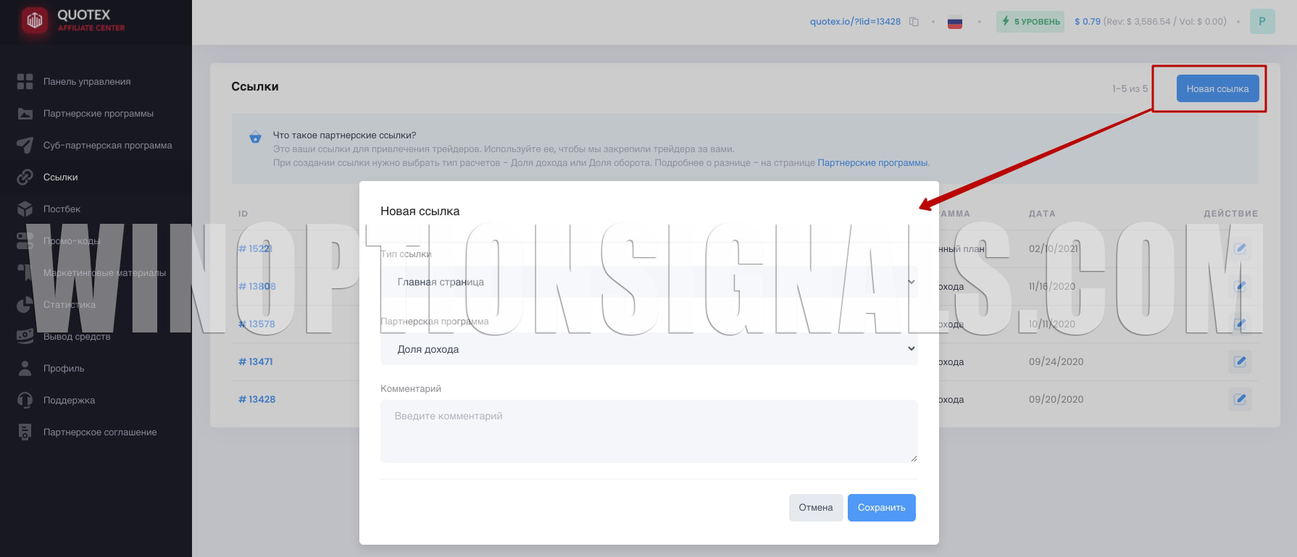
Task: Open Партнерские программы in sidebar
Action: (99, 114)
